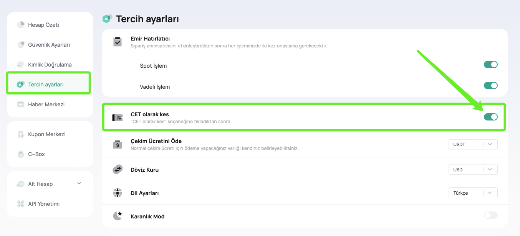Screen dimensions: 520x236
Task: Toggle the Spot İşlem reminder switch
Action: pyautogui.click(x=491, y=65)
